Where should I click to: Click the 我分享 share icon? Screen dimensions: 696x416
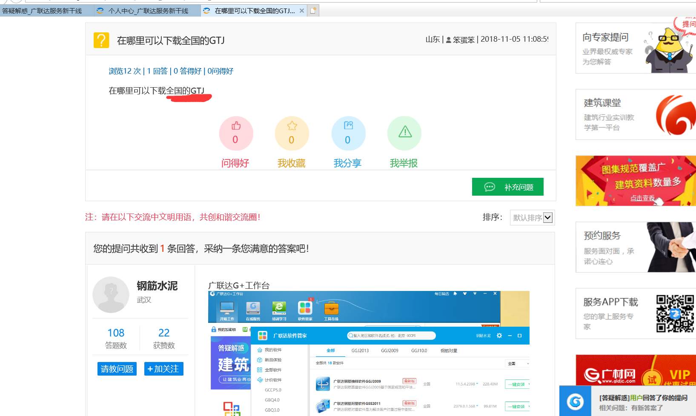[348, 125]
